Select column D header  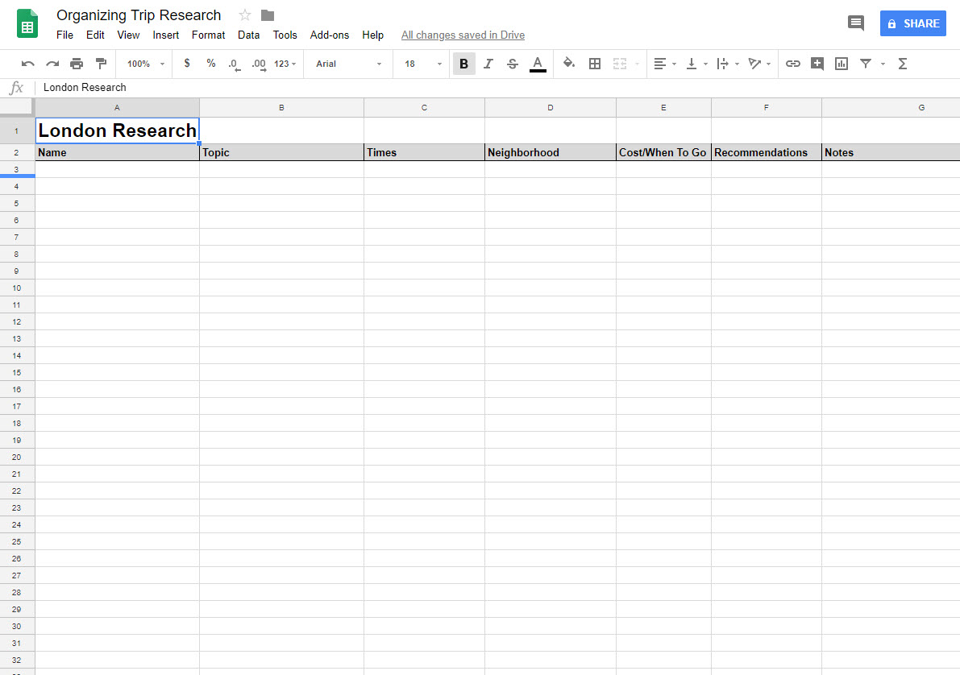click(551, 108)
